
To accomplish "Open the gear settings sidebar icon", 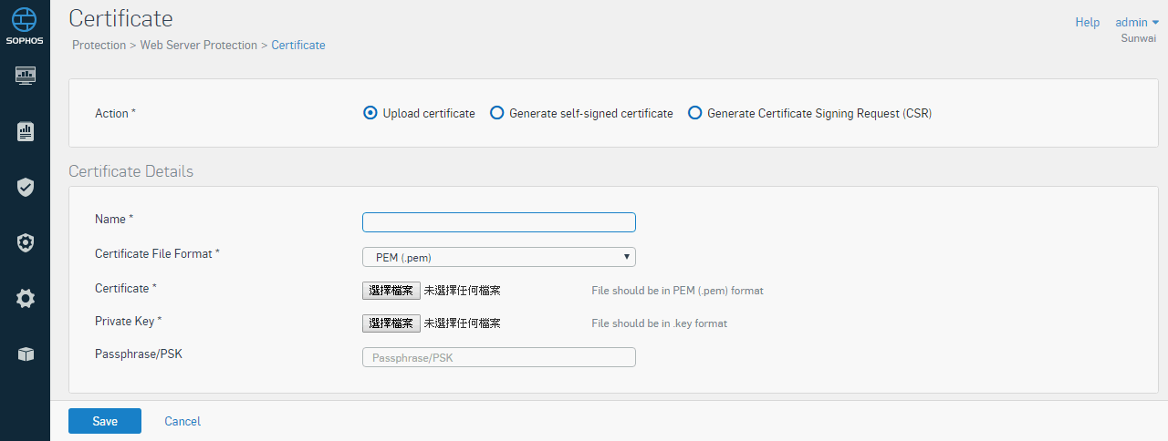I will point(26,298).
